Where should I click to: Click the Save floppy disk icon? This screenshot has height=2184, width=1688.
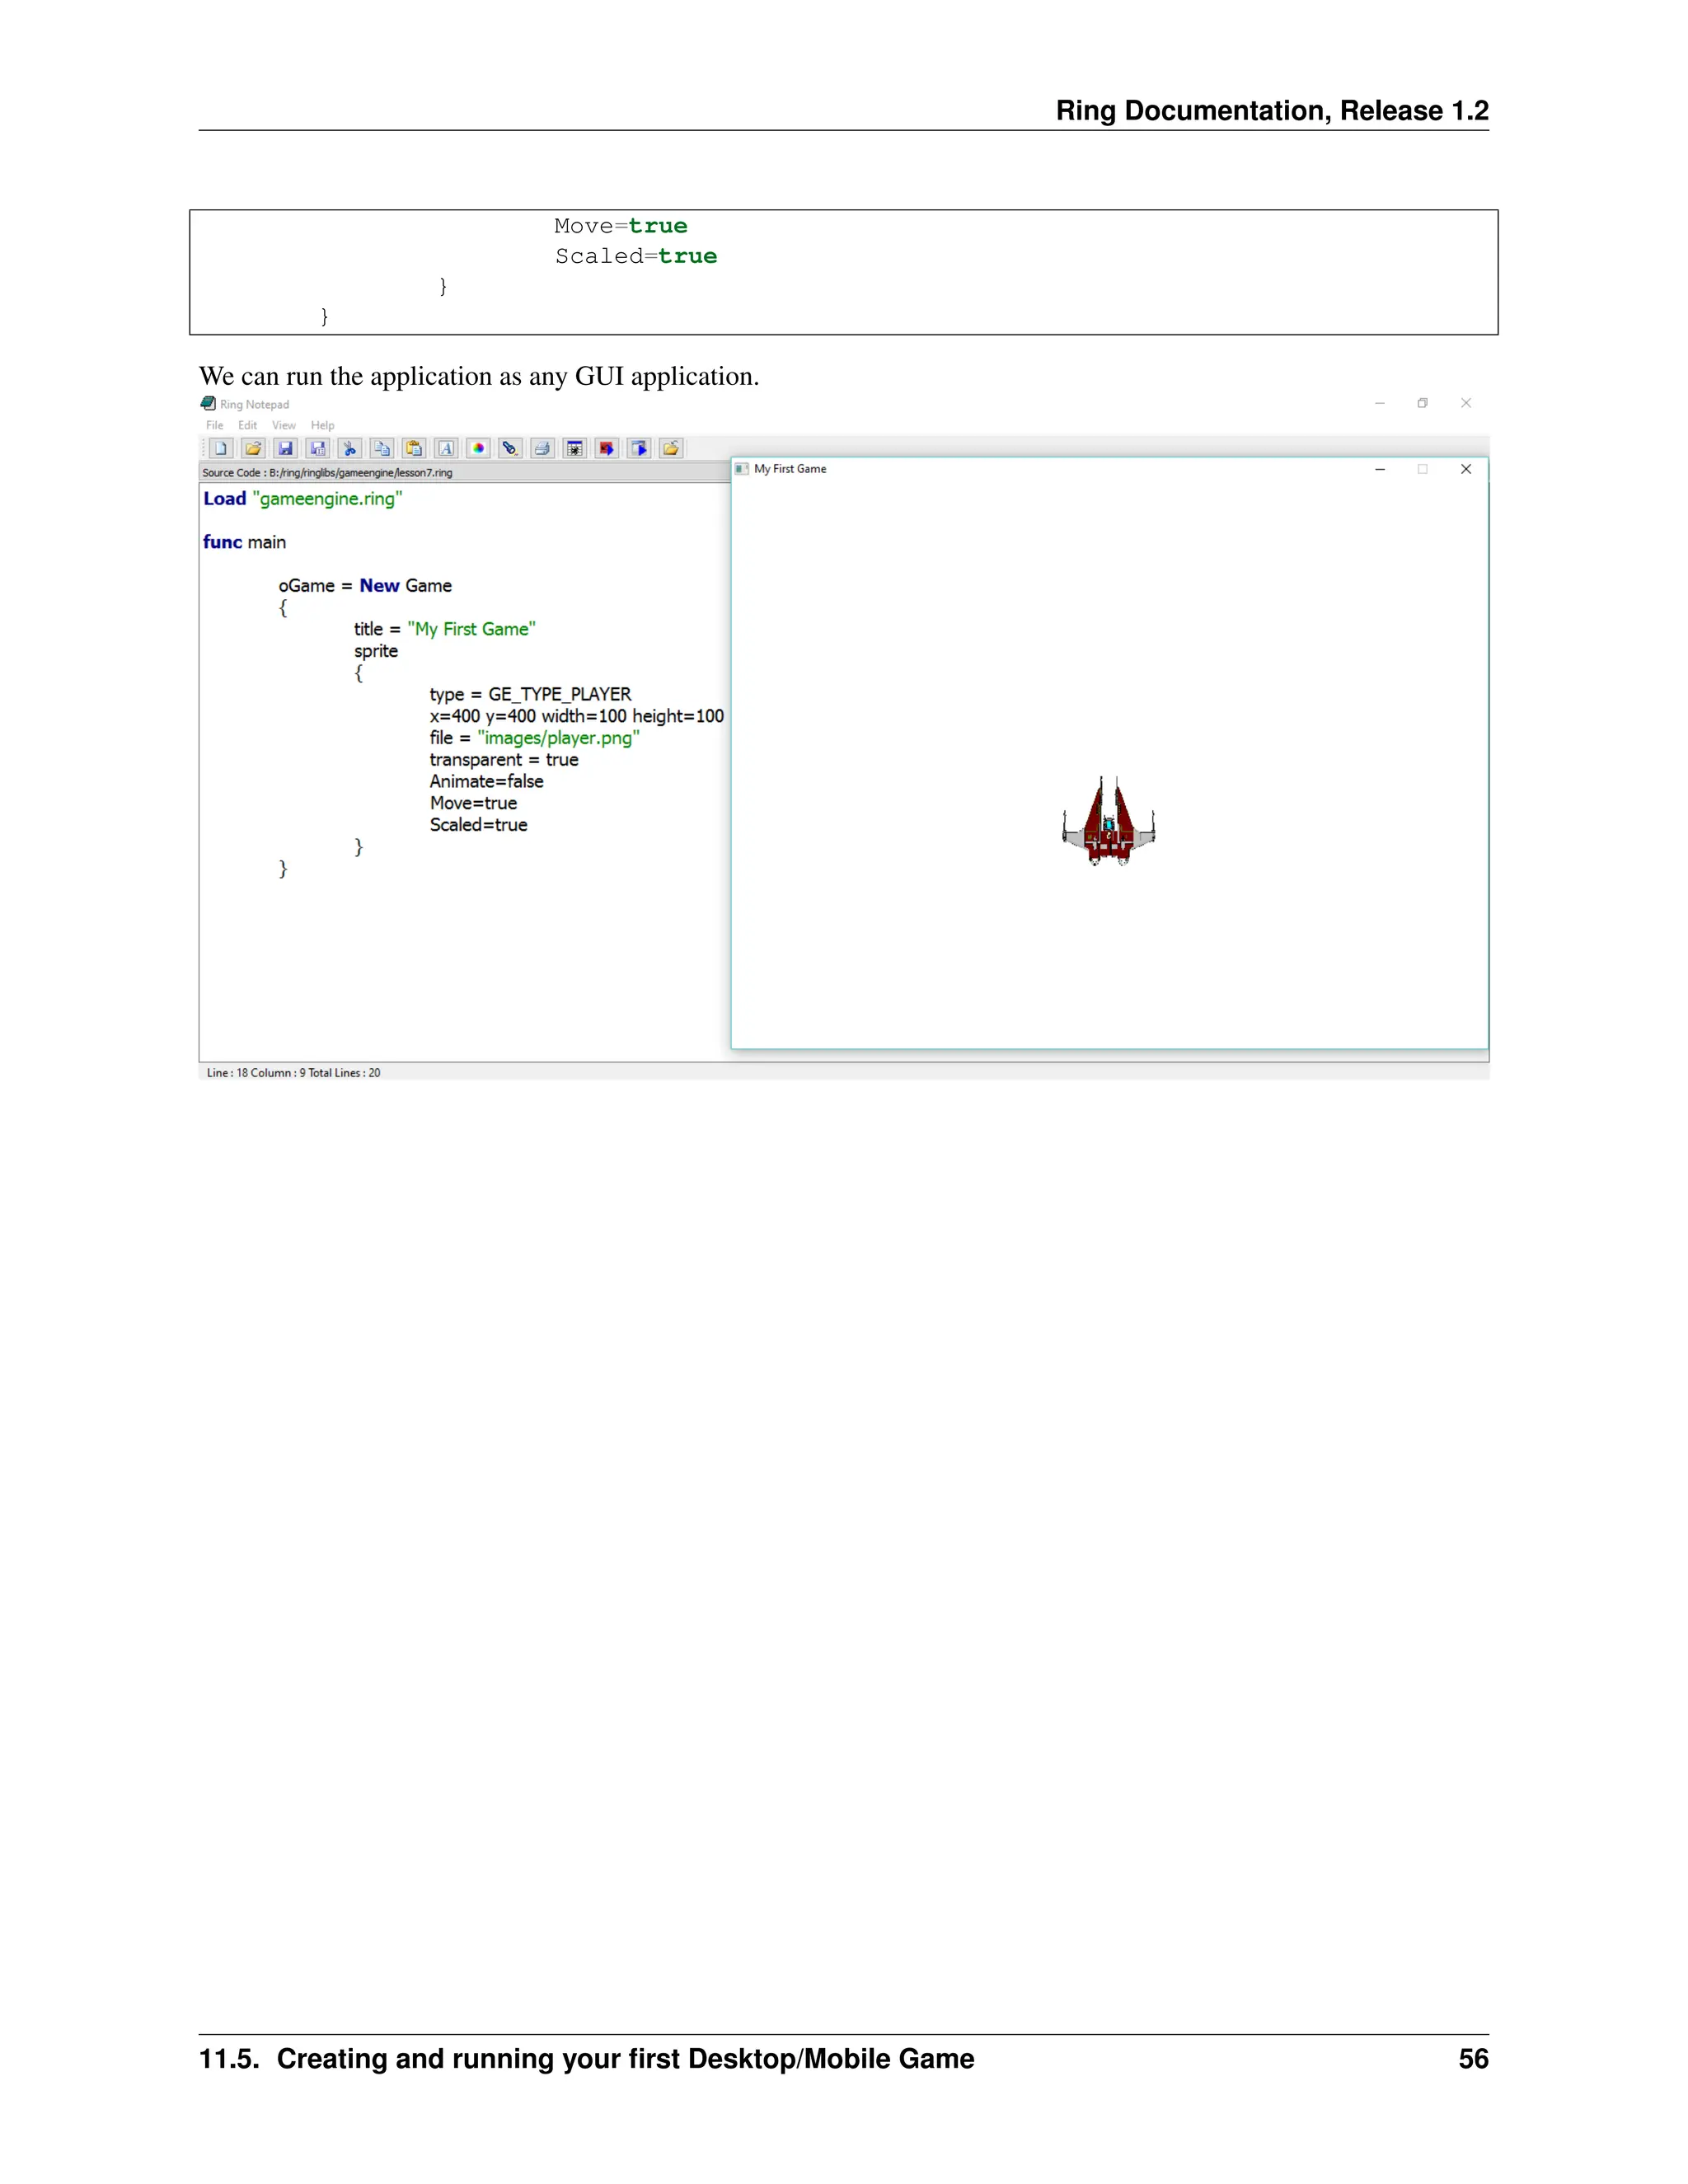(285, 448)
